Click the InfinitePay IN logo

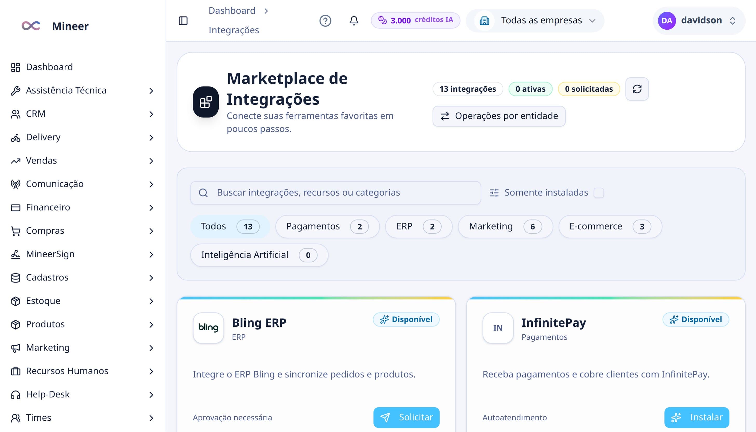498,328
